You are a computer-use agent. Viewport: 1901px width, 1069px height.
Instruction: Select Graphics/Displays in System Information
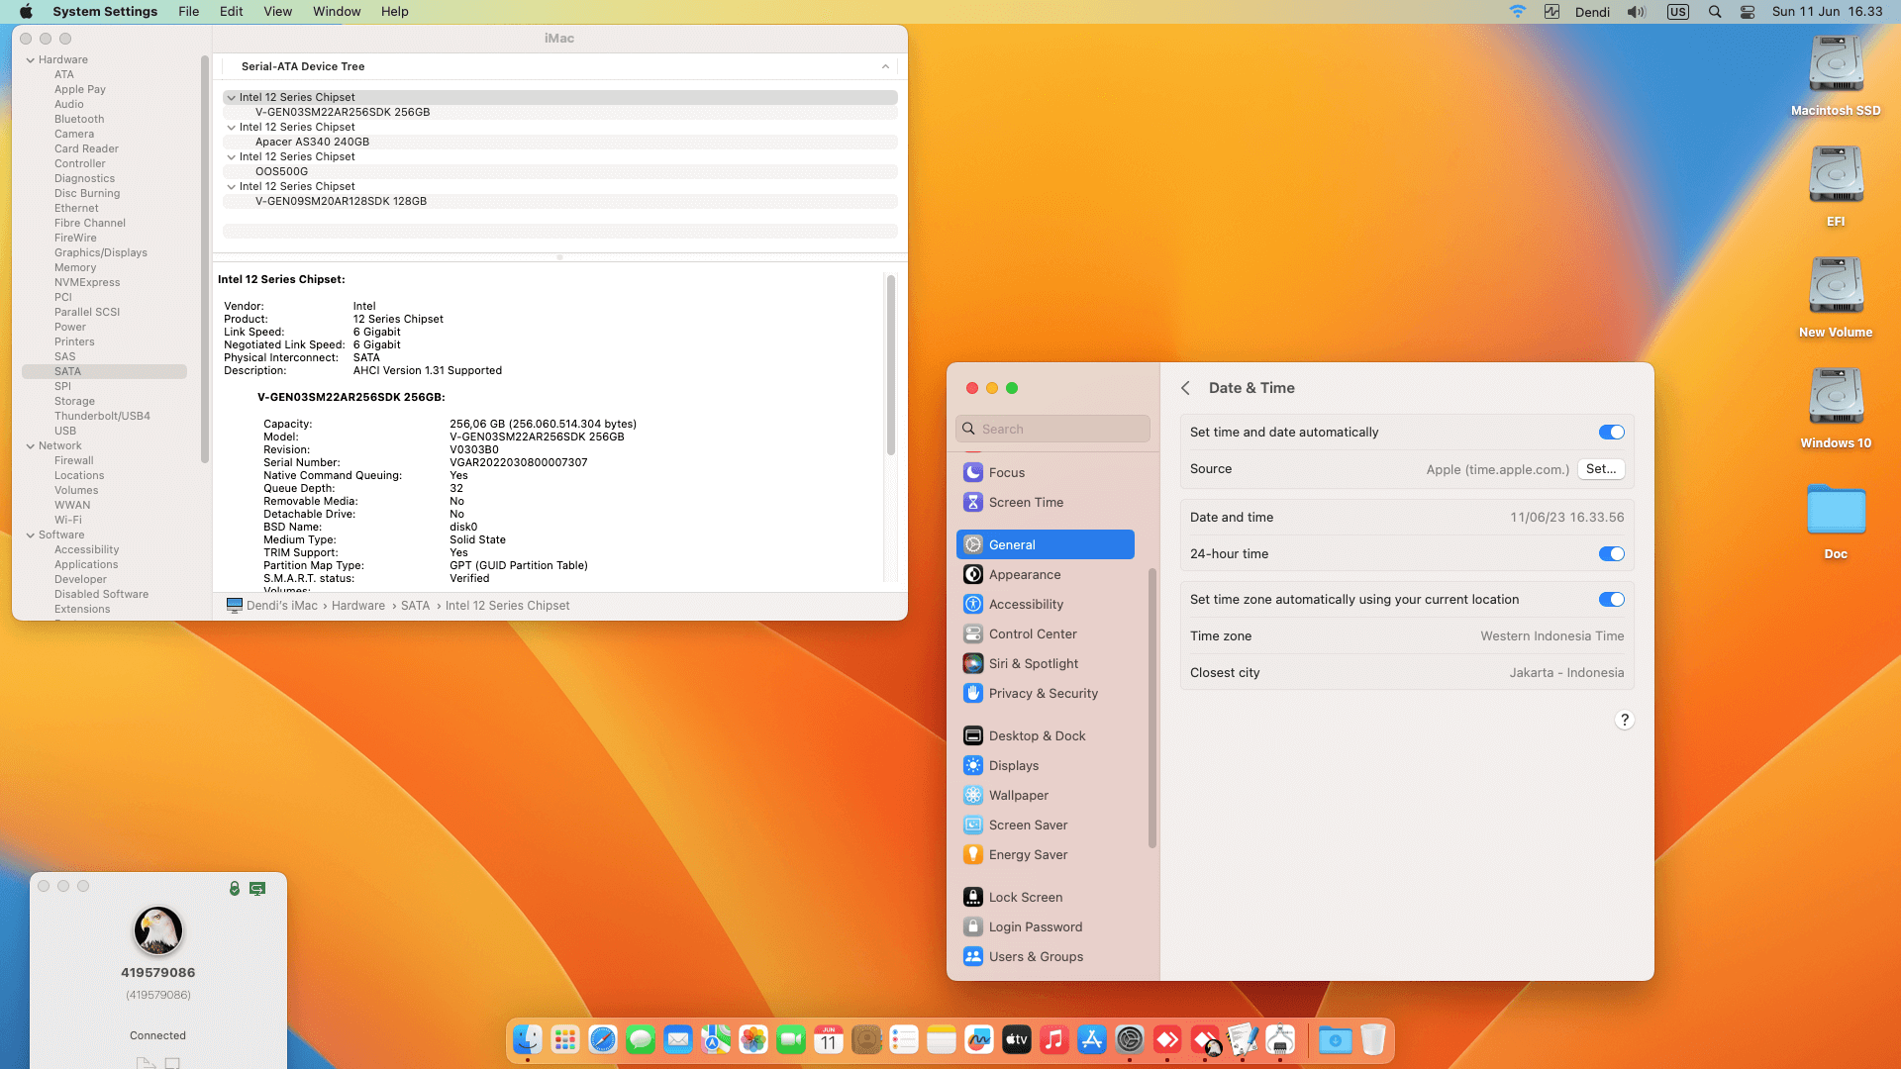101,253
